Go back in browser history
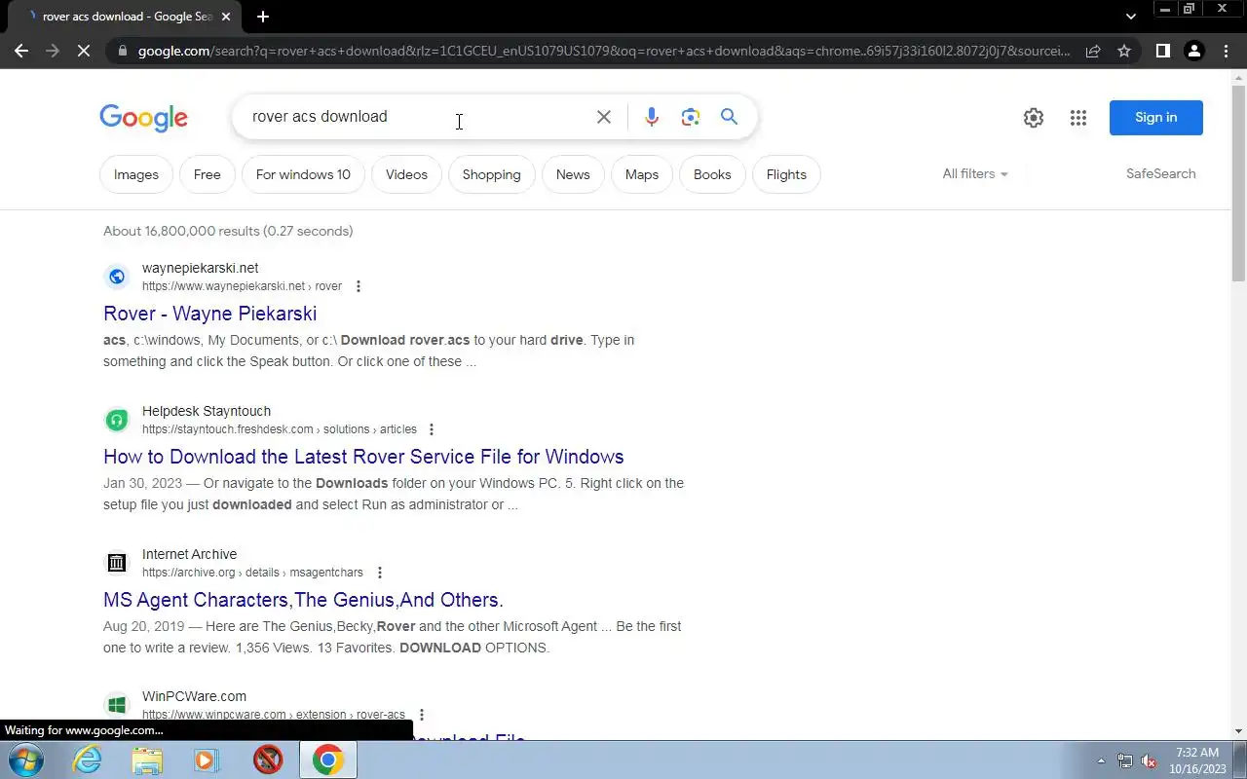The image size is (1247, 779). [21, 51]
